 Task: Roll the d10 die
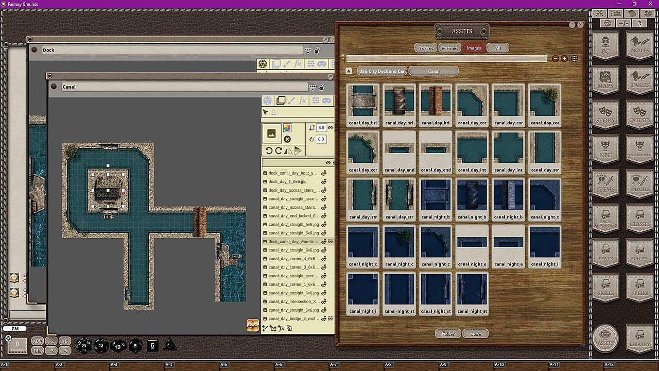click(118, 345)
